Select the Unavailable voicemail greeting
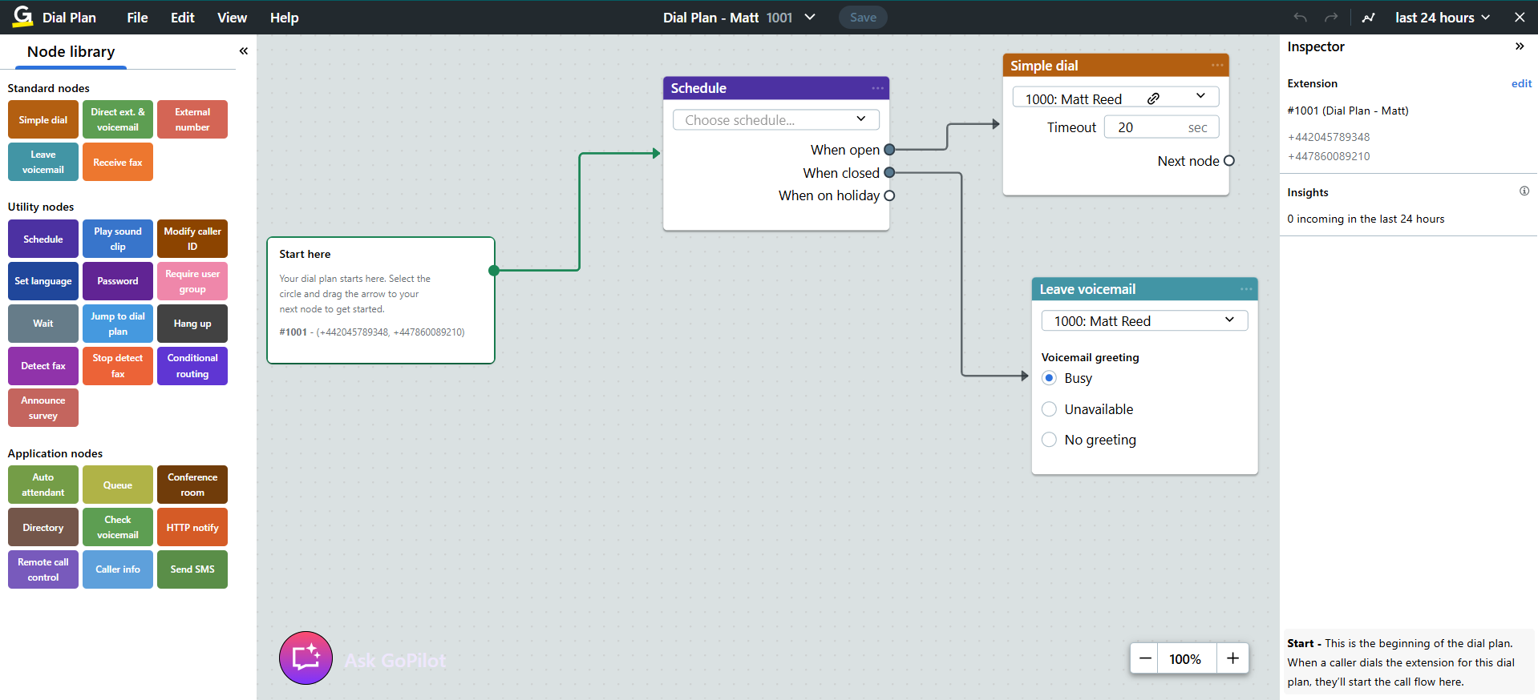The height and width of the screenshot is (700, 1538). coord(1049,409)
